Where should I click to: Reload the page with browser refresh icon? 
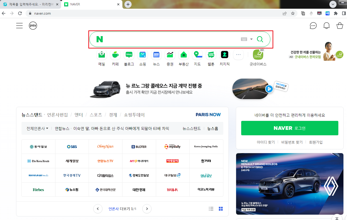coord(20,13)
